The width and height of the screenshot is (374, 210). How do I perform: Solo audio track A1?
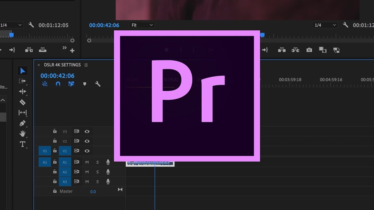pyautogui.click(x=98, y=162)
